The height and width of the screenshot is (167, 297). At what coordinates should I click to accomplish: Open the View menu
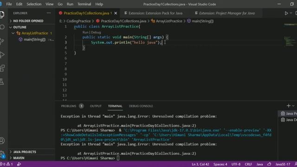[x=50, y=4]
